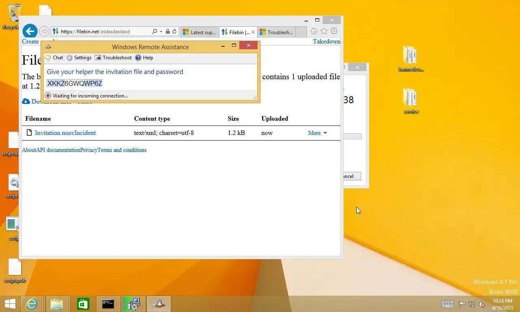Open File Explorer from taskbar
Screen dimensions: 520x312
pyautogui.click(x=57, y=304)
